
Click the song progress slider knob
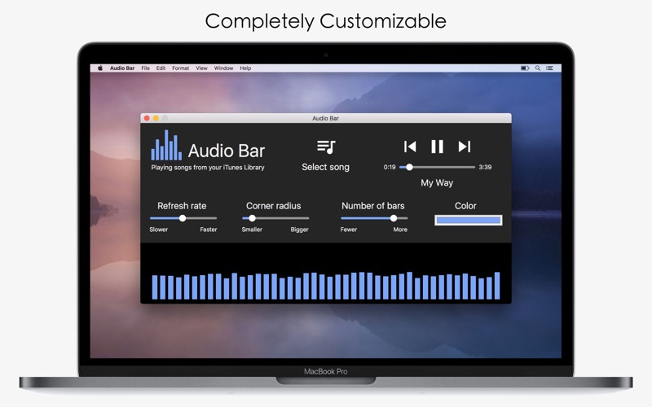point(409,167)
